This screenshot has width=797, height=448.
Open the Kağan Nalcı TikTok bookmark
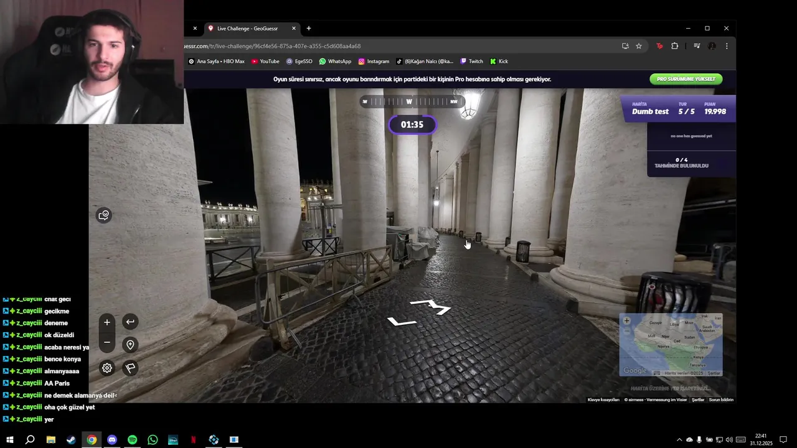pos(425,62)
